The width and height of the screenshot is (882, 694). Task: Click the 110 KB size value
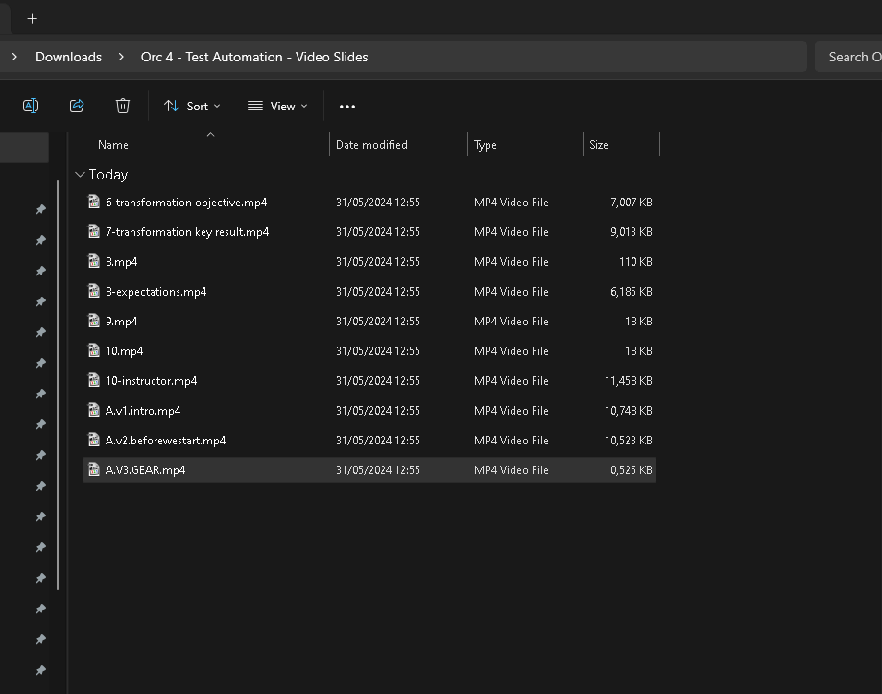635,262
